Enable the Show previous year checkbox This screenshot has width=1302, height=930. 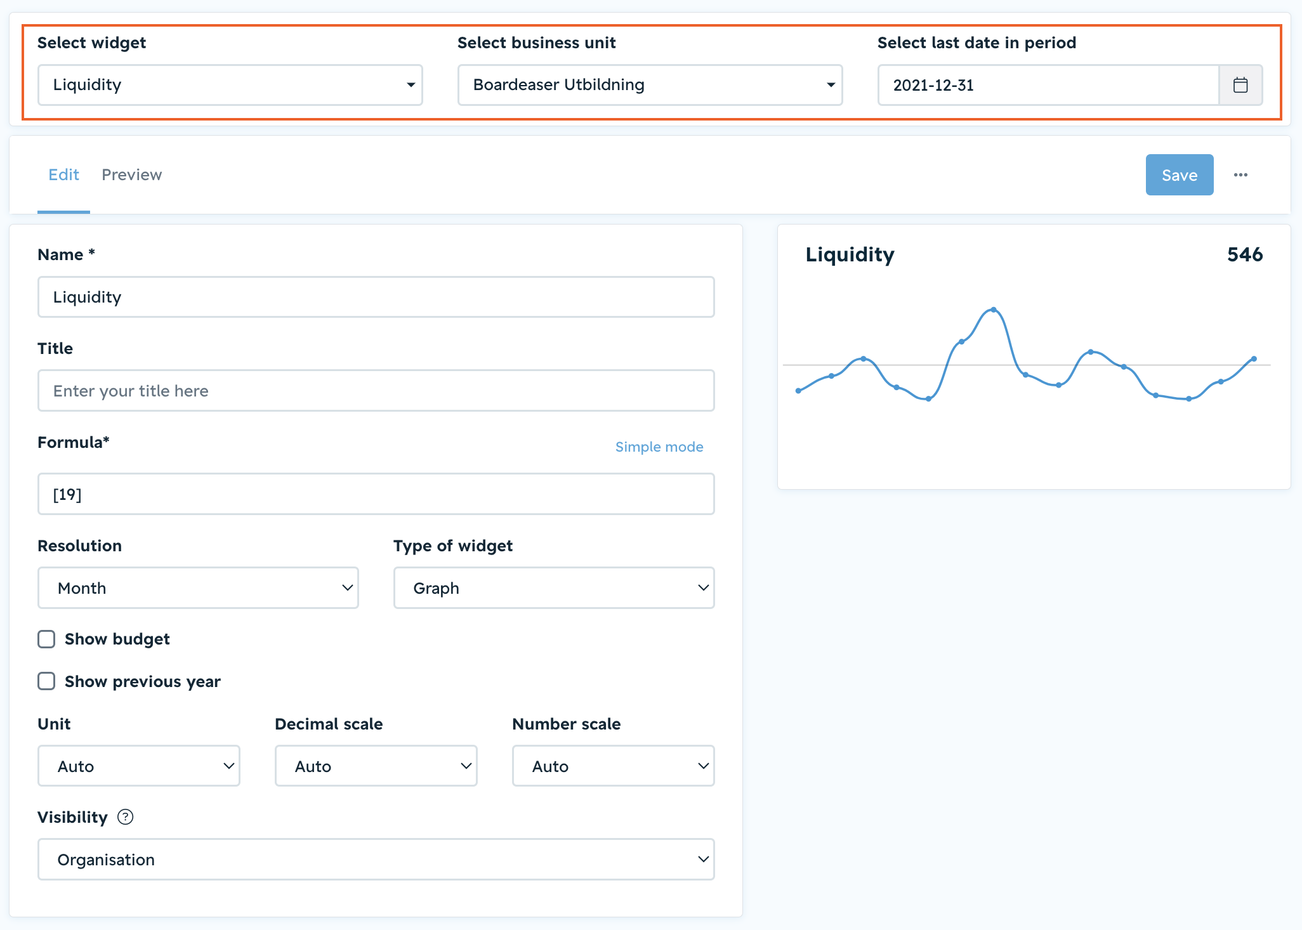46,681
